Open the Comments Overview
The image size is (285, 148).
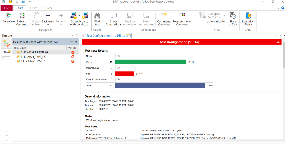(x=164, y=16)
